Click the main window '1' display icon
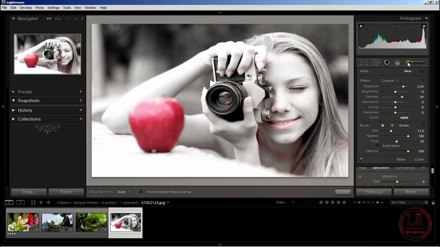The width and height of the screenshot is (440, 247). (x=9, y=202)
